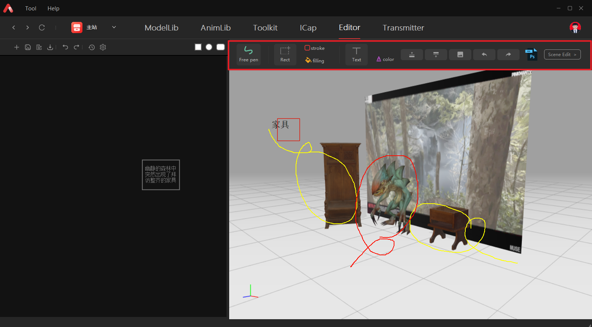Choose the filling paint bucket option

315,60
